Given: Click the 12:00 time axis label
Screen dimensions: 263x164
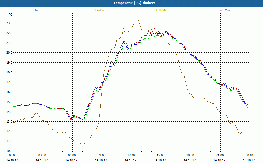Looking at the screenshot, I should 131,155.
